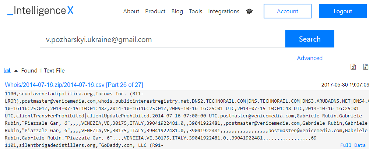The height and width of the screenshot is (152, 373).
Task: Open the Product menu item
Action: [155, 11]
